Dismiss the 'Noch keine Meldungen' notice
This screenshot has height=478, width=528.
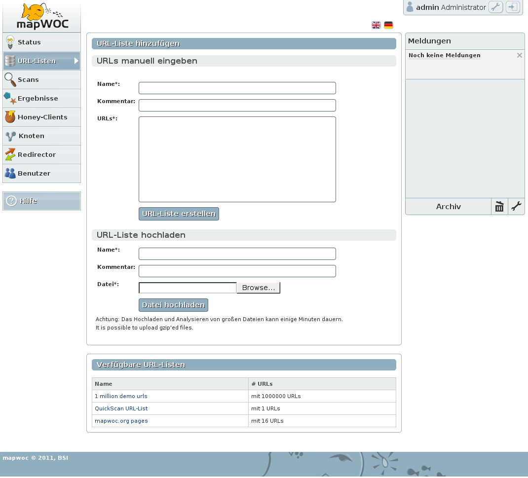[x=519, y=55]
